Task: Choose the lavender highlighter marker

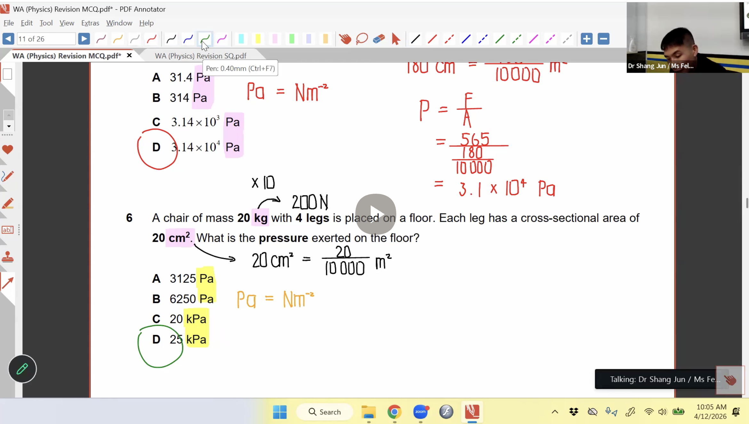Action: coord(309,39)
